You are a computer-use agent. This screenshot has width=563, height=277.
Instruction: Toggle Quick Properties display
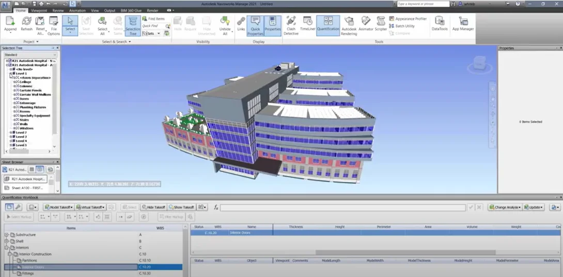256,26
